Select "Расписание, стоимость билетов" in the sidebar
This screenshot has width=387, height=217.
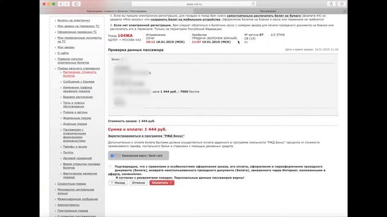[79, 74]
